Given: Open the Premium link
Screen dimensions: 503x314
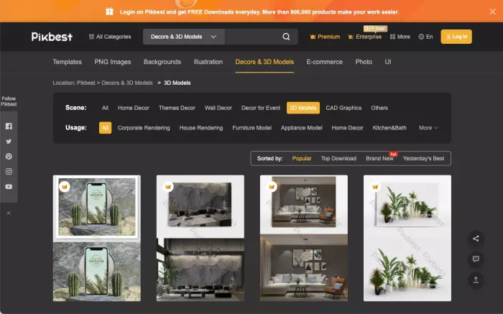Looking at the screenshot, I should [x=325, y=37].
